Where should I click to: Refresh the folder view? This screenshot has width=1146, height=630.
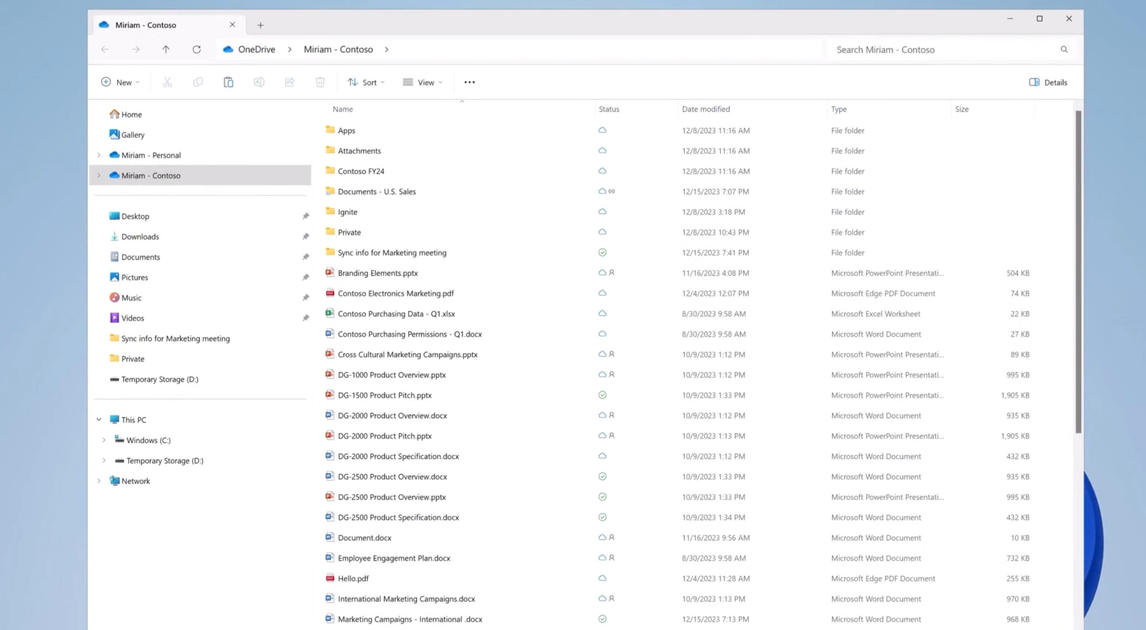pos(196,49)
